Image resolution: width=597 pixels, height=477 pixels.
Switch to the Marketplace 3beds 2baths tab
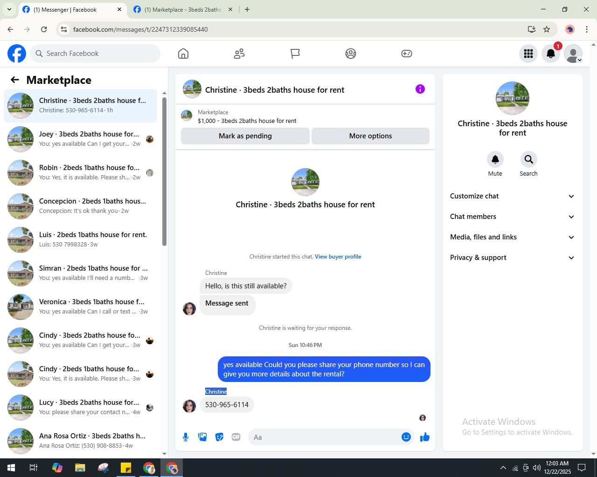[x=182, y=9]
